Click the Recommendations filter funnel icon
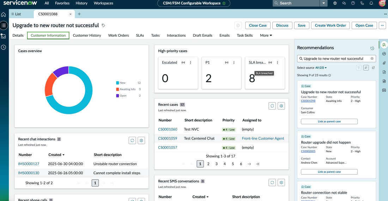The height and width of the screenshot is (201, 388). pyautogui.click(x=359, y=68)
